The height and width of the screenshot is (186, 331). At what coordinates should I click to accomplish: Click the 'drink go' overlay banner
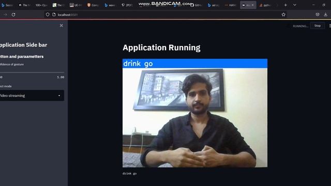tap(195, 64)
